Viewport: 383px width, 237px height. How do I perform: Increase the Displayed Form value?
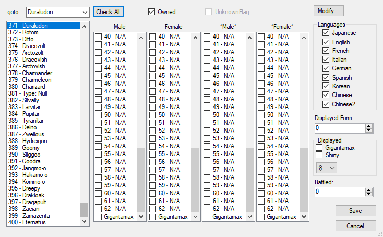click(369, 126)
